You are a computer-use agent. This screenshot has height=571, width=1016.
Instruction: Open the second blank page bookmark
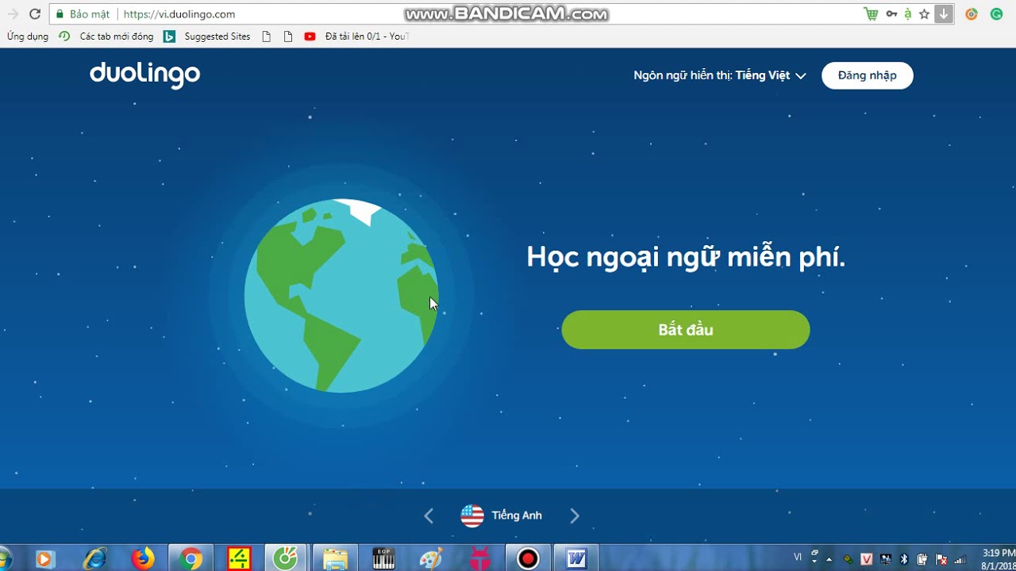coord(288,36)
